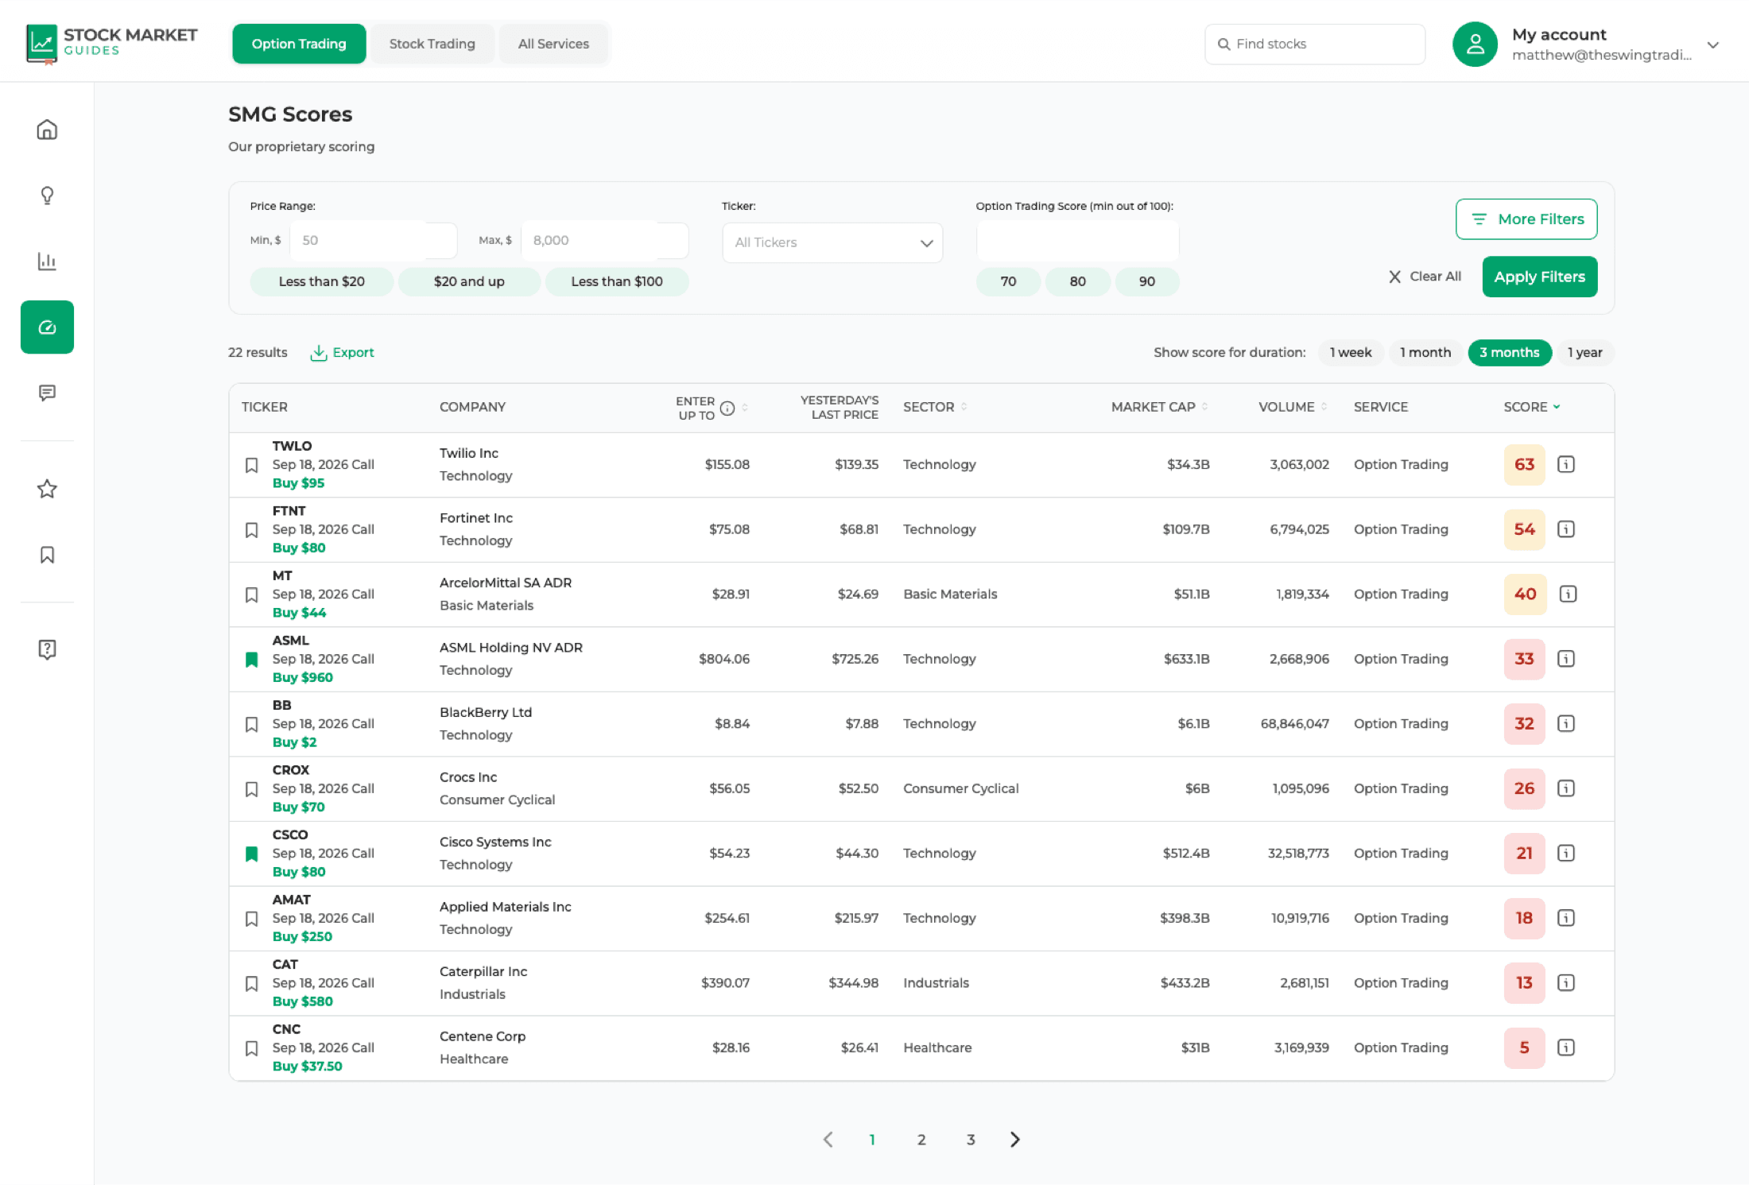The image size is (1749, 1185).
Task: Open score info icon for CSCO row
Action: pos(1566,853)
